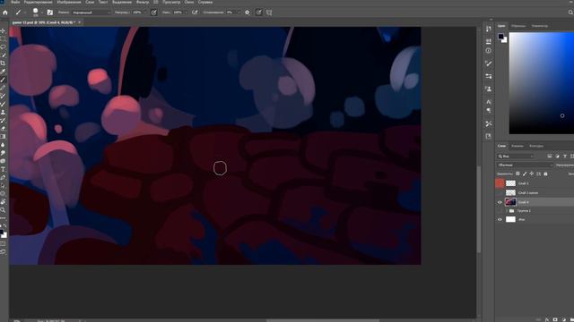The width and height of the screenshot is (574, 322).
Task: Open the Character panel icon
Action: tap(488, 102)
